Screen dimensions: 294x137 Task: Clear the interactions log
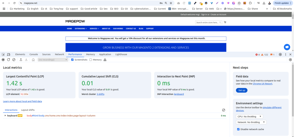[x=223, y=110]
